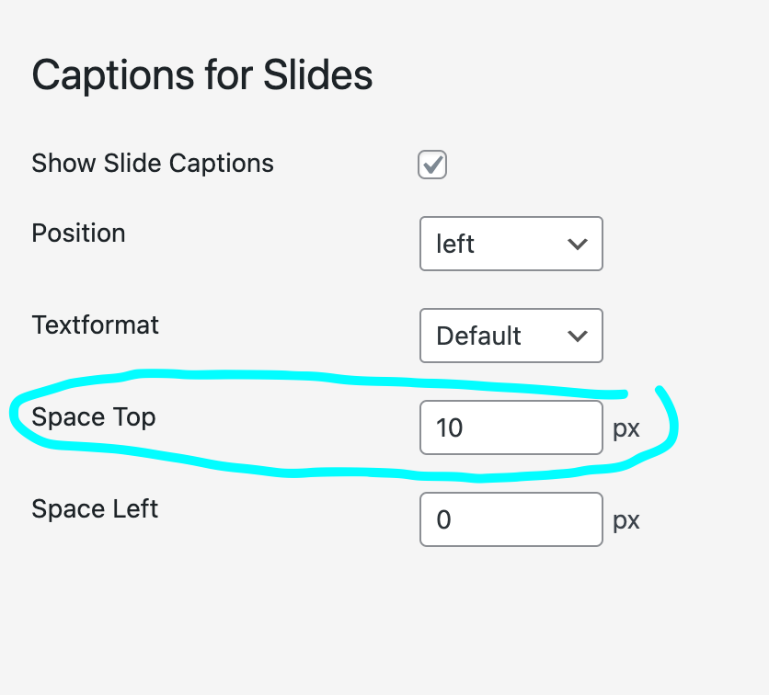Click the px unit beside Space Top

(626, 428)
